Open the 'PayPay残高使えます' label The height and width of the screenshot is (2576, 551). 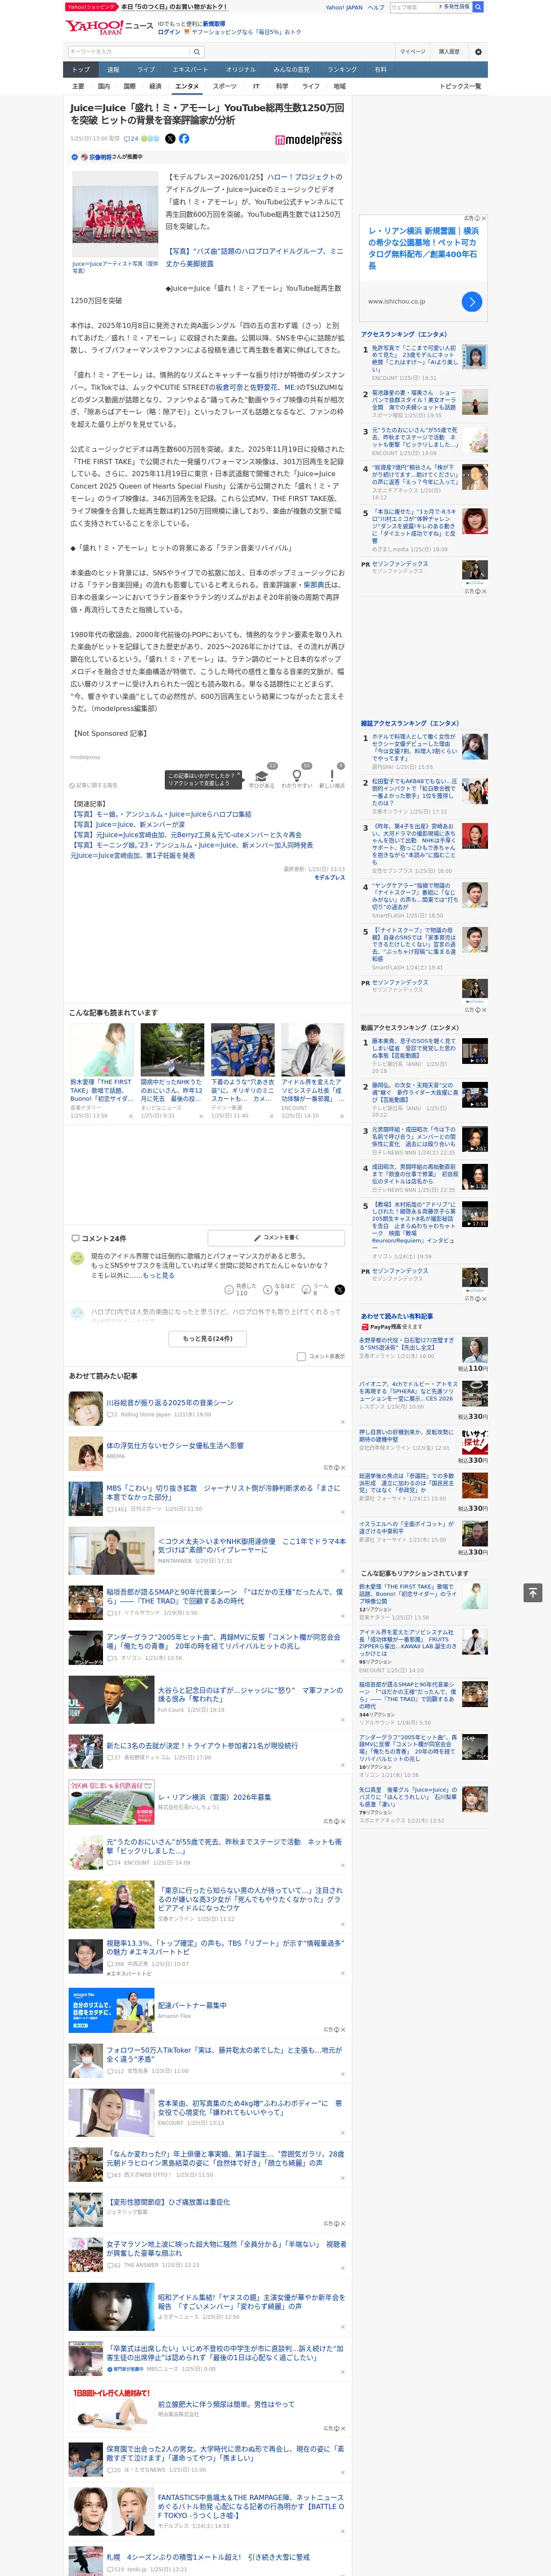tap(391, 1327)
